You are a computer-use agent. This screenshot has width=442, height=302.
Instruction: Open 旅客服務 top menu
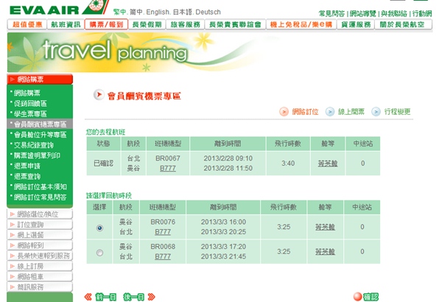pos(185,24)
